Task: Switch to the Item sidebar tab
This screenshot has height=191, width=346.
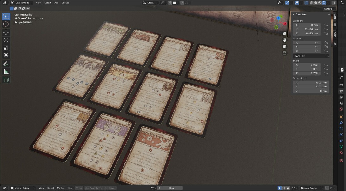Action: pos(335,16)
